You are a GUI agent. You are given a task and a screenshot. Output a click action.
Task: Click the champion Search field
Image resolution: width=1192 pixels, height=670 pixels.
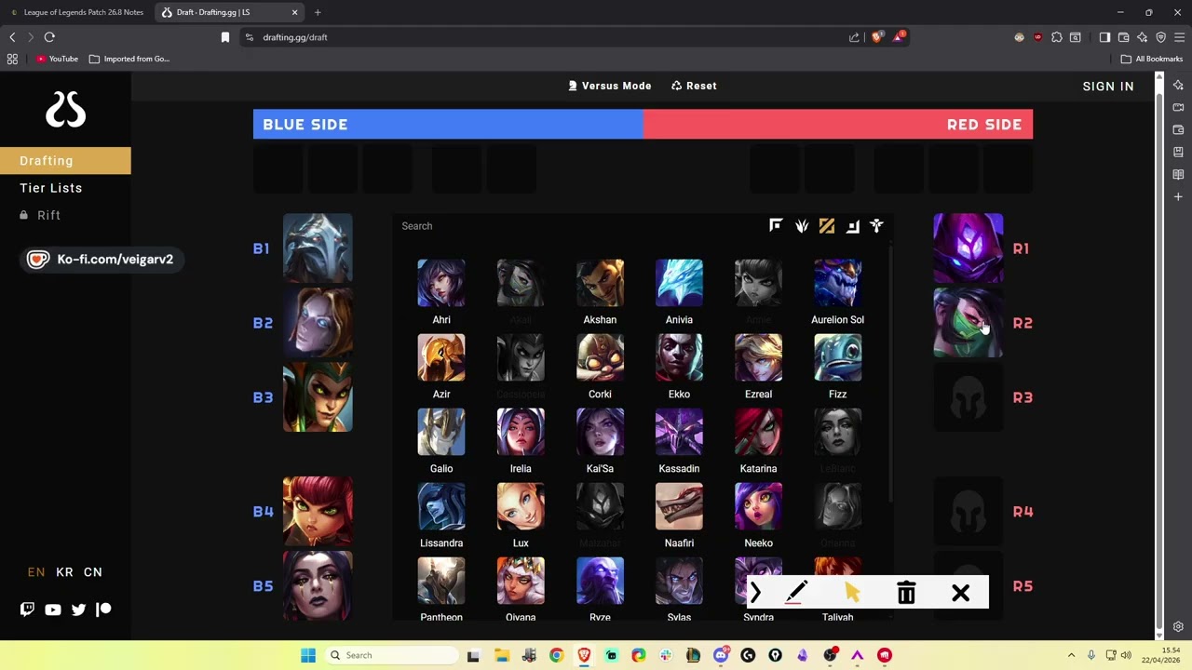[x=577, y=226]
